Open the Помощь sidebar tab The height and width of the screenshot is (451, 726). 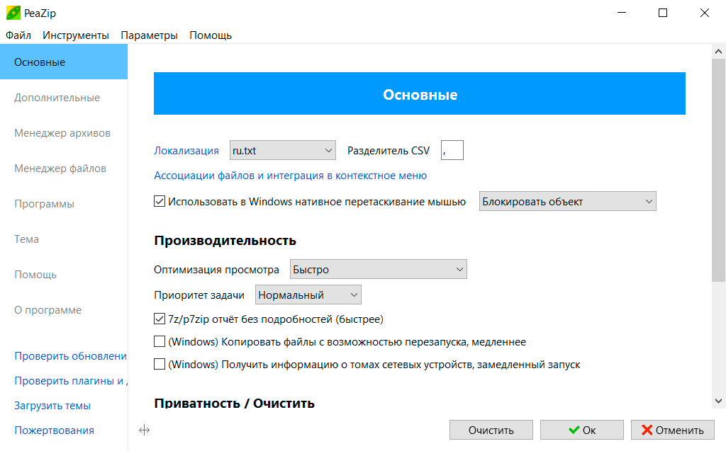click(35, 275)
